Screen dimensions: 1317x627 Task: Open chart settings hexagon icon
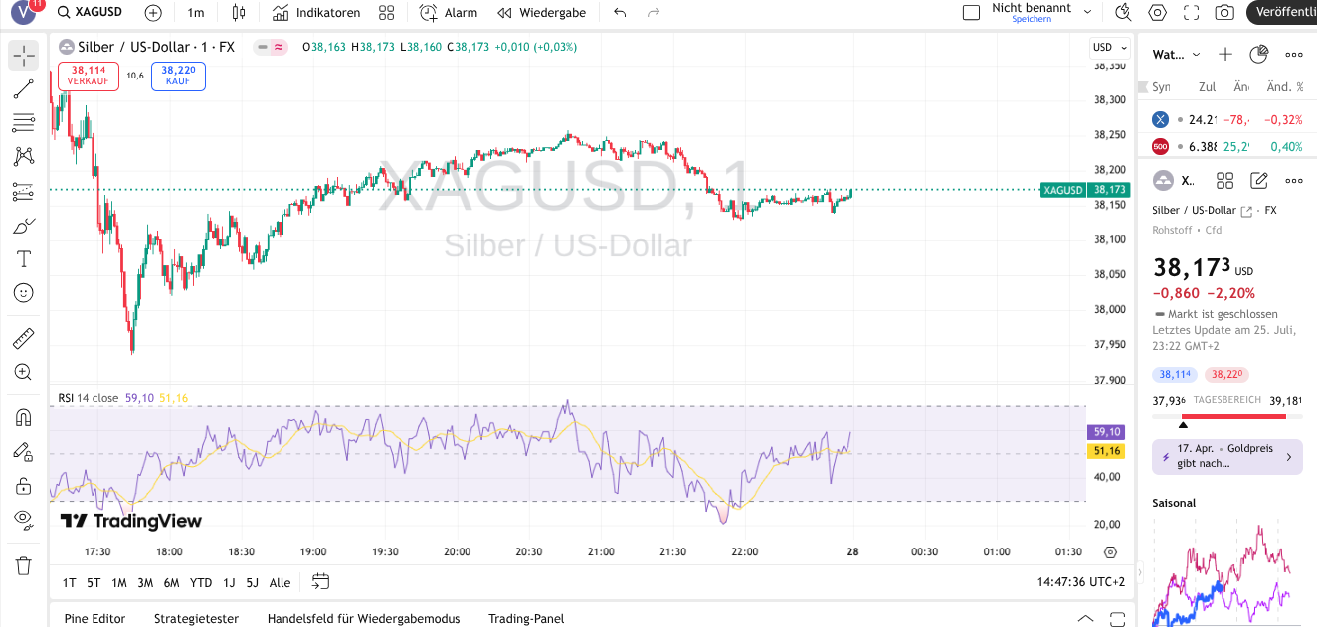pyautogui.click(x=1158, y=13)
